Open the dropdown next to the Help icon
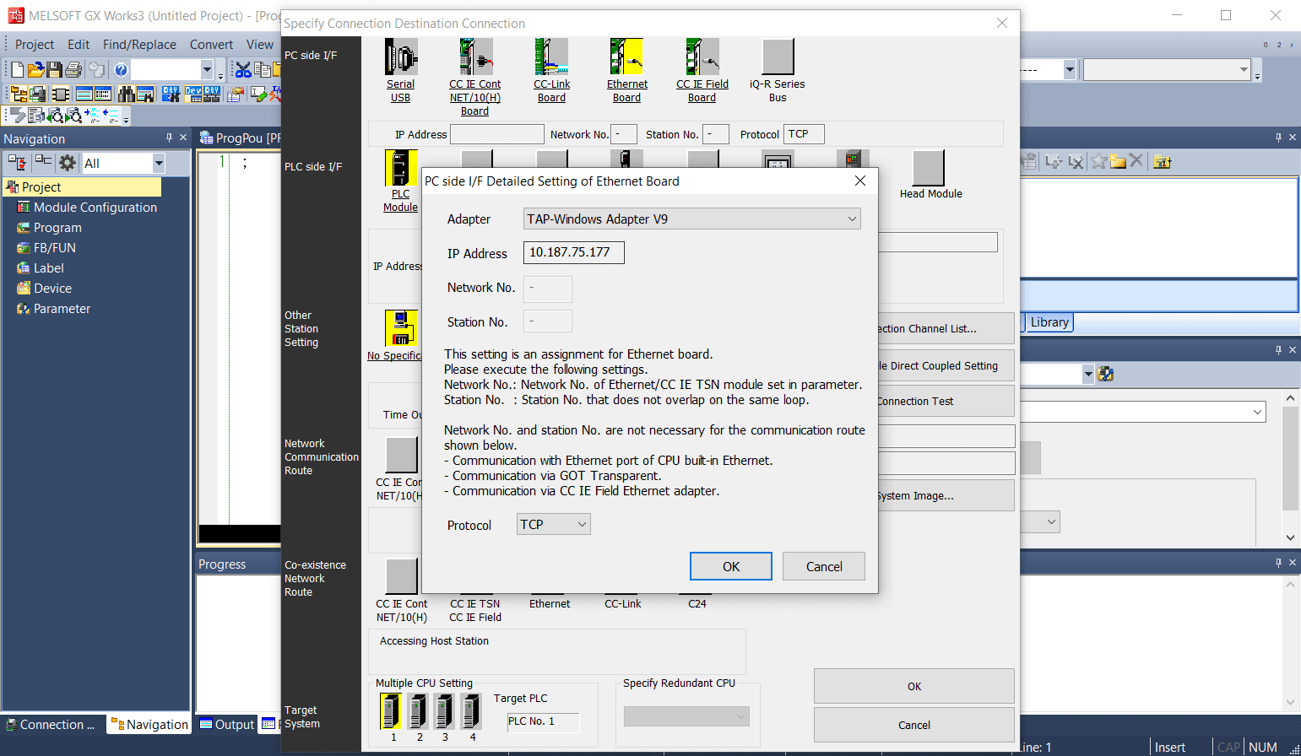This screenshot has height=756, width=1301. (x=207, y=69)
